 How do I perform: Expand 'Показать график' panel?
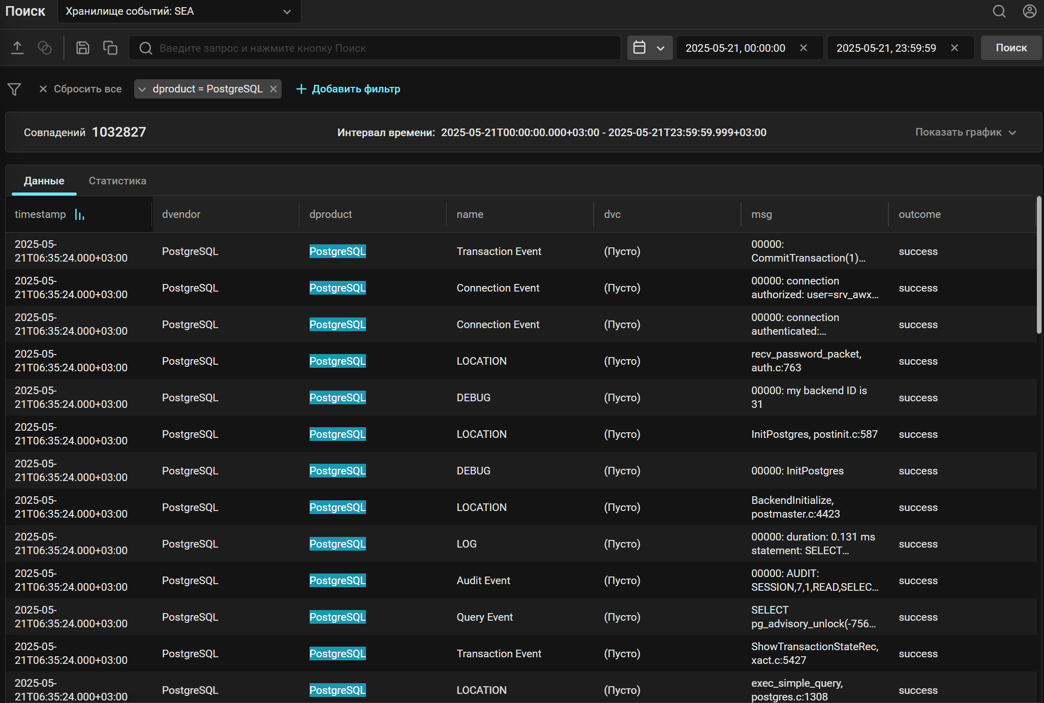point(965,132)
